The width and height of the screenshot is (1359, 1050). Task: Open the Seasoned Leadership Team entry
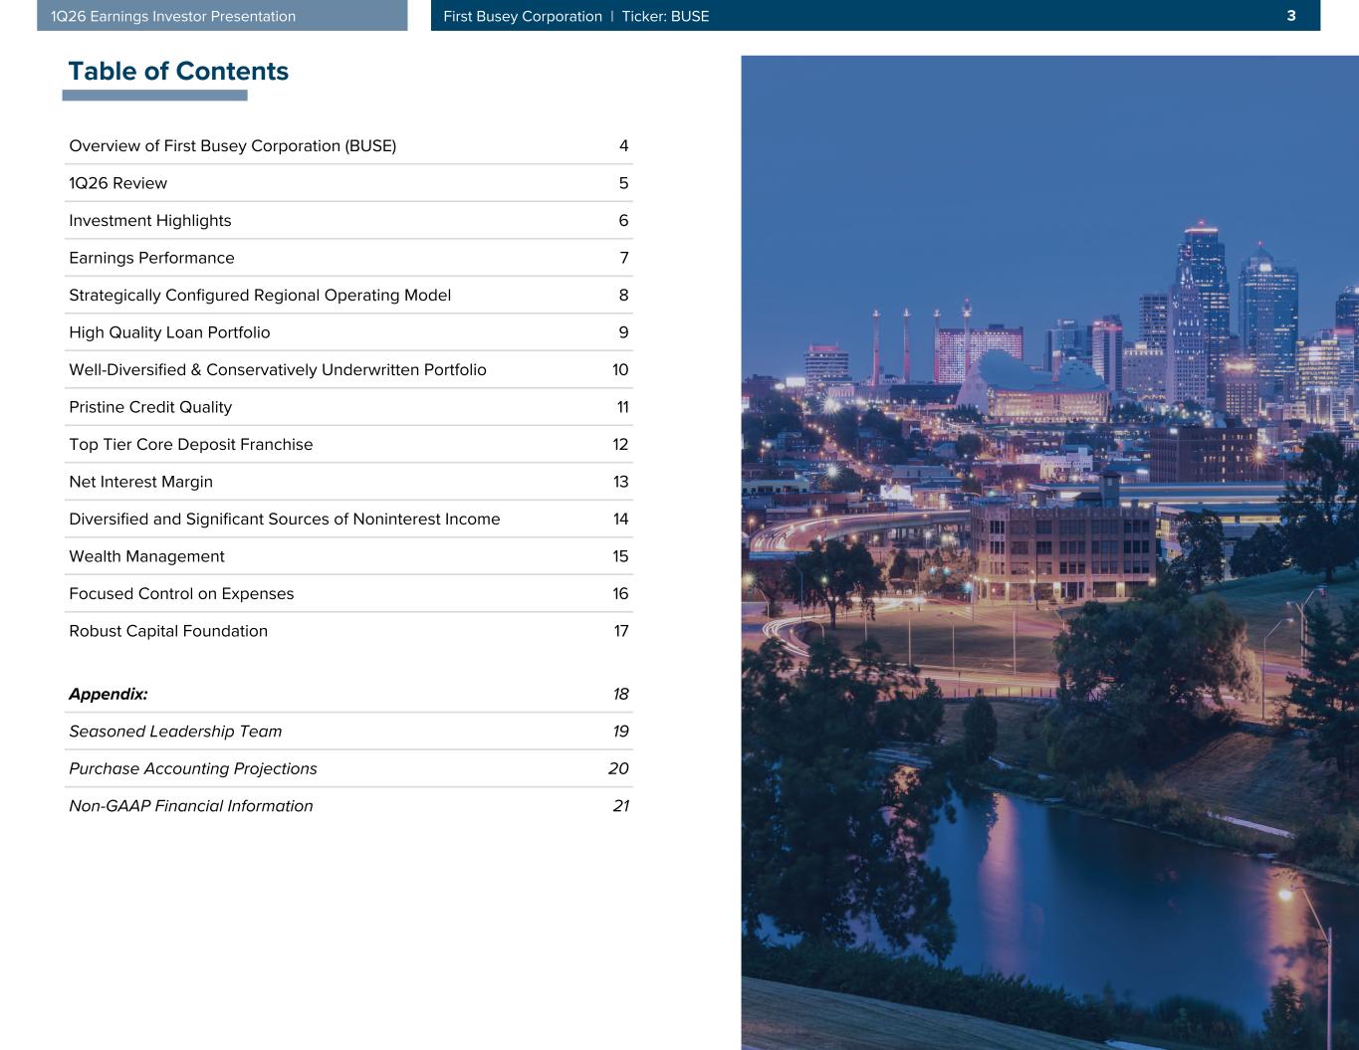(175, 732)
